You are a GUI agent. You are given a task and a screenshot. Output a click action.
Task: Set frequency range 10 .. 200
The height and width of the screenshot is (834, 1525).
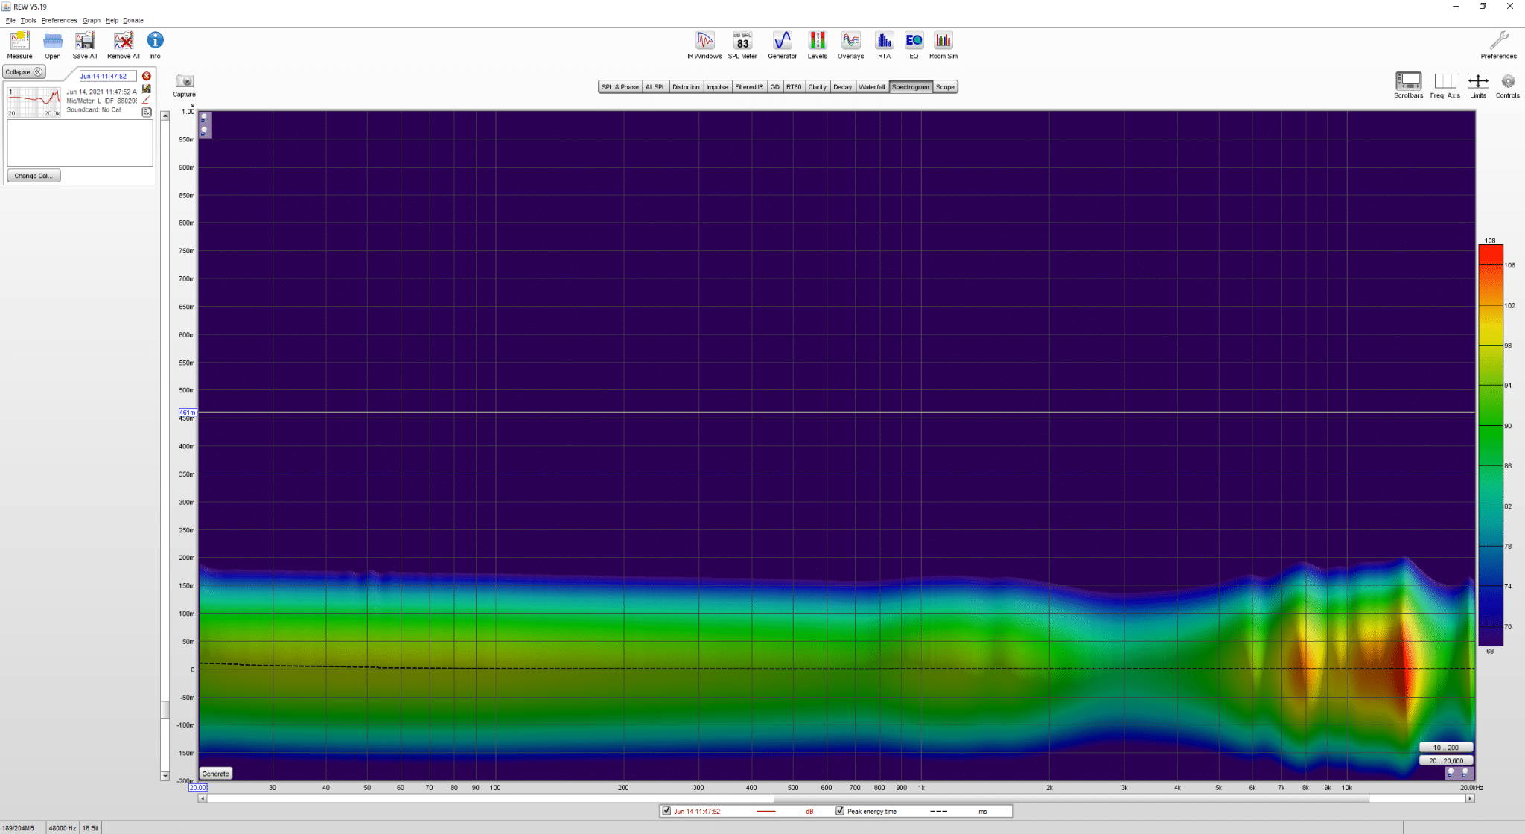pos(1445,748)
